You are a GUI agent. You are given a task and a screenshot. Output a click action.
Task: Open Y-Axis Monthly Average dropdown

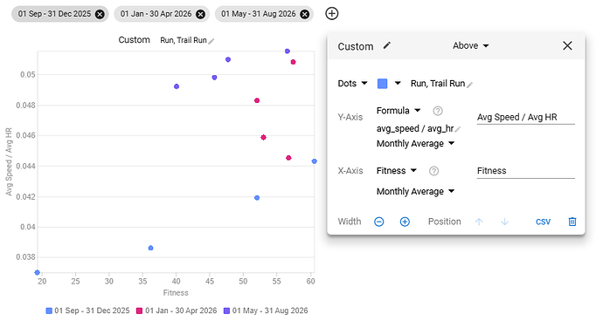(x=415, y=144)
